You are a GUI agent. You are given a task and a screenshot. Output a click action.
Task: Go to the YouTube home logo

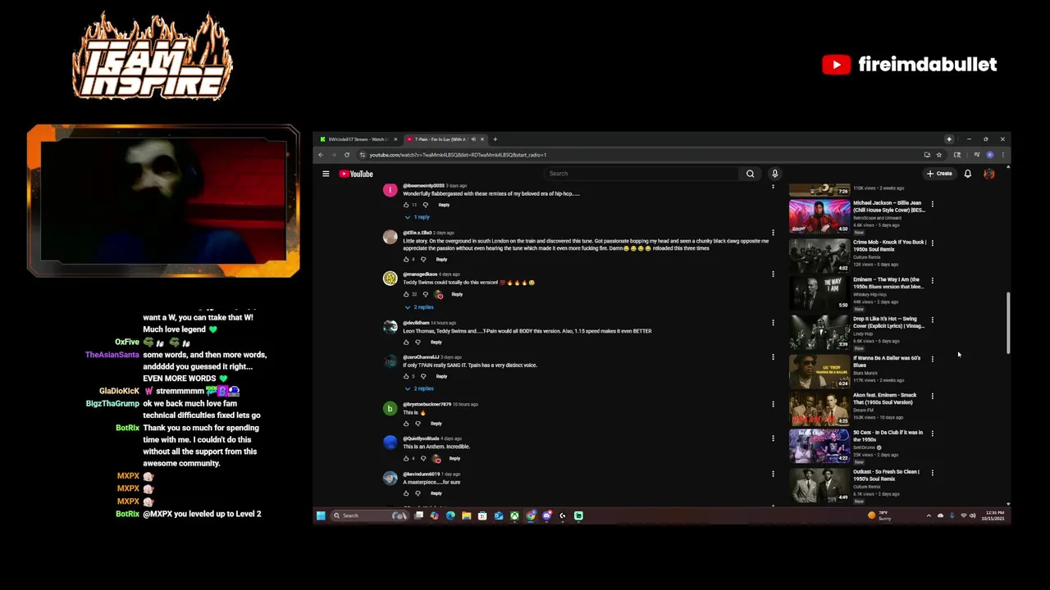pos(356,174)
